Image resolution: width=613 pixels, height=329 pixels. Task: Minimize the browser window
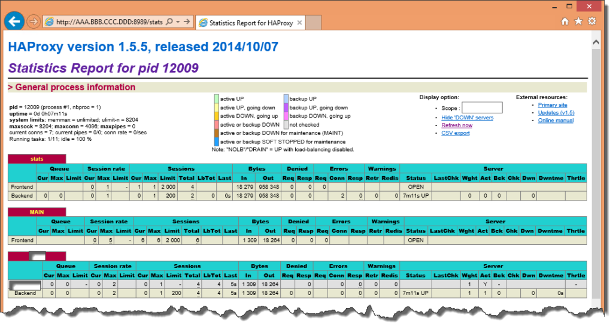(555, 7)
